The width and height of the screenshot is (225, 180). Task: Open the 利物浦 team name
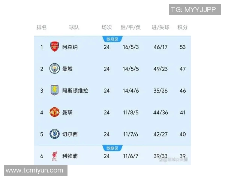click(70, 156)
